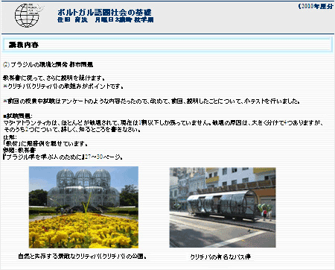Click the page title ポルトガル語圏社会の基礎

click(104, 13)
